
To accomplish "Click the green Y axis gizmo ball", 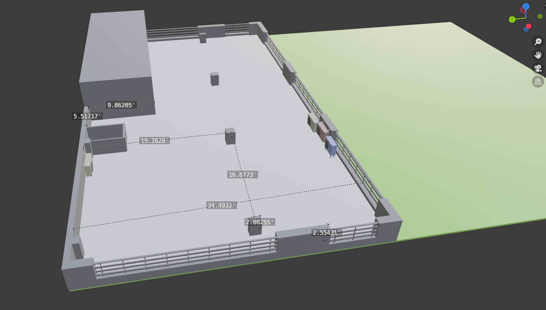I will (512, 19).
